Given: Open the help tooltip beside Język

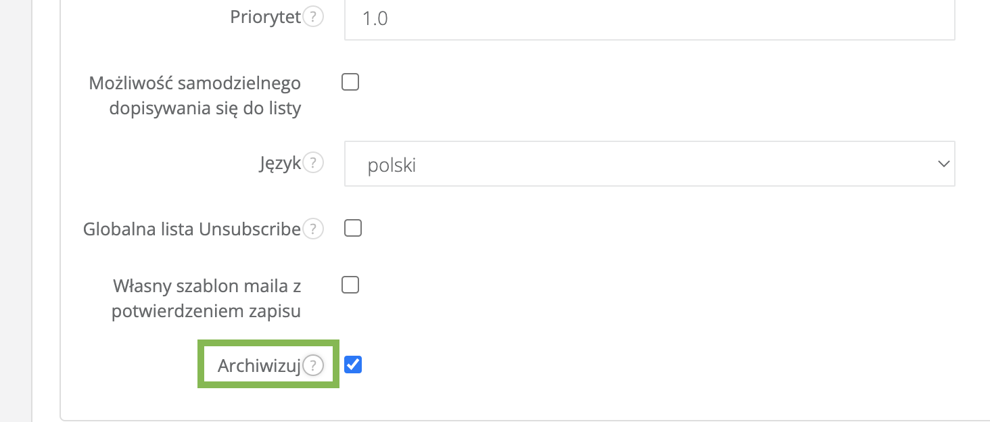Looking at the screenshot, I should coord(312,163).
